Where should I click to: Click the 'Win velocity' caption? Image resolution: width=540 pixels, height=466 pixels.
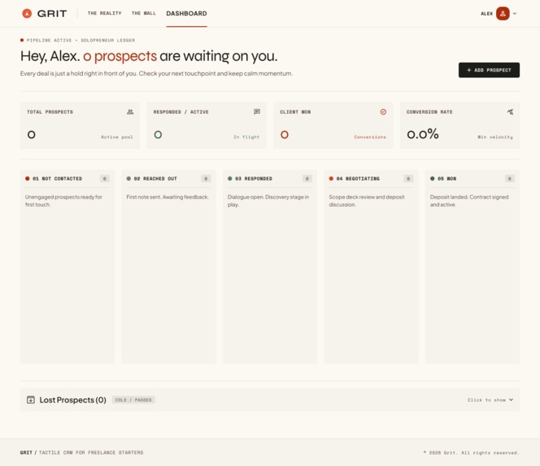tap(495, 137)
